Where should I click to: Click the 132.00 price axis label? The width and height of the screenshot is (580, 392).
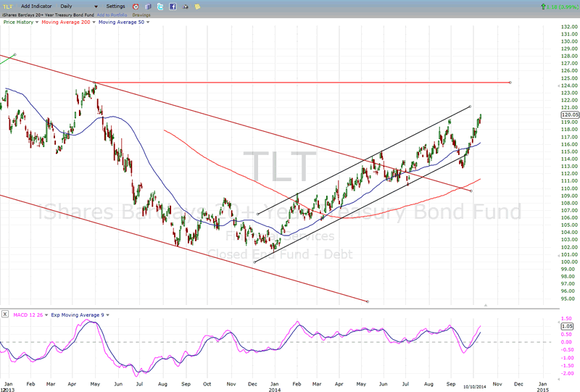(569, 27)
